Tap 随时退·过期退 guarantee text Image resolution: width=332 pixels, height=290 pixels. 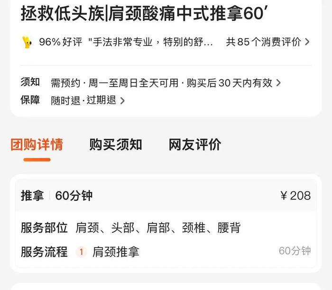click(x=83, y=100)
